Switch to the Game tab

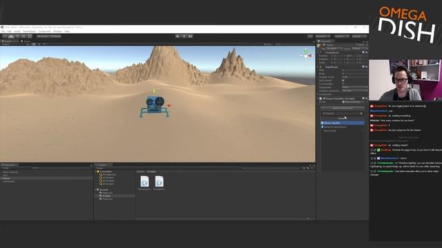26,41
